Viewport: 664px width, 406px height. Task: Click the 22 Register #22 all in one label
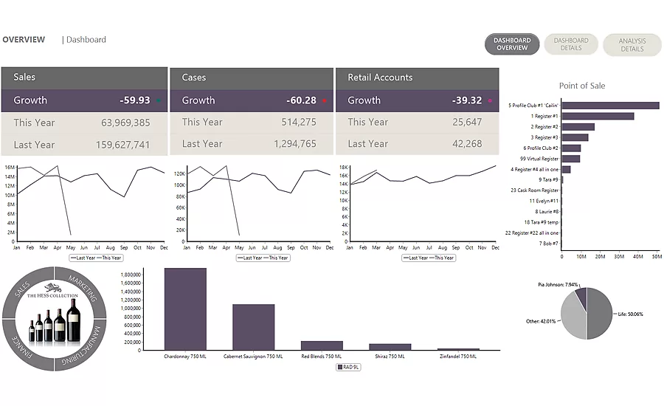coord(532,233)
